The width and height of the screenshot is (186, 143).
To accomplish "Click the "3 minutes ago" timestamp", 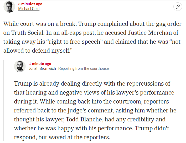I will (30, 4).
